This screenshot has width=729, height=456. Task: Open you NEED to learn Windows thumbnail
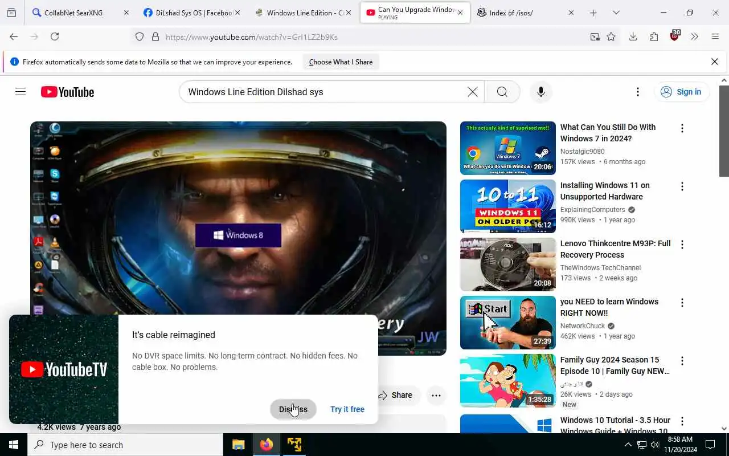[508, 323]
